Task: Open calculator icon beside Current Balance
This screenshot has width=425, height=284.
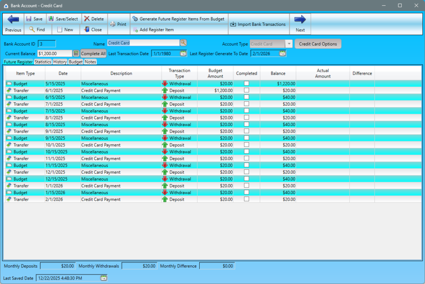Action: coord(76,53)
